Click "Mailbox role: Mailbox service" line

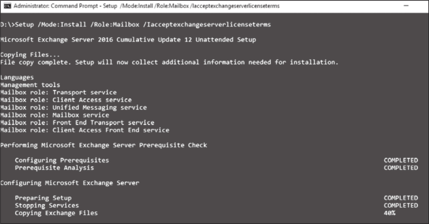tap(55, 115)
